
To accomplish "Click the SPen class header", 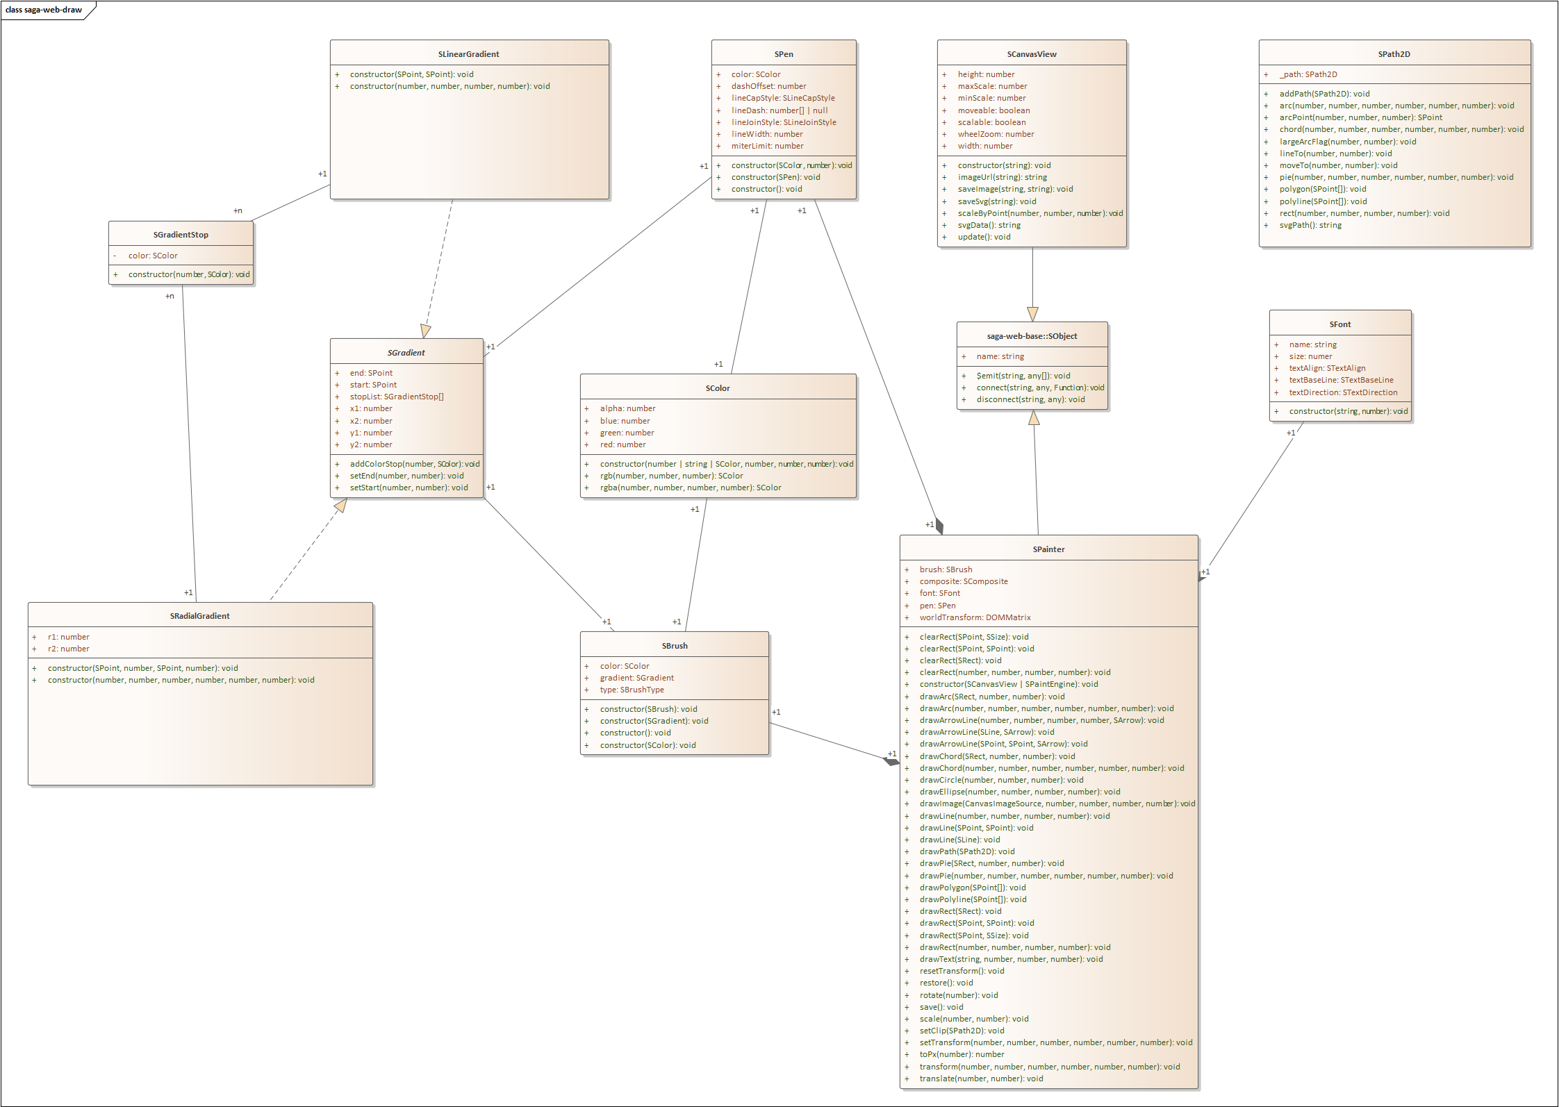I will [783, 54].
